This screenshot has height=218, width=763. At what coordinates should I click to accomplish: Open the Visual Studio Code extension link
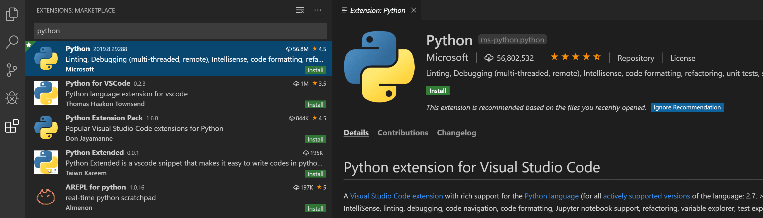pyautogui.click(x=396, y=196)
